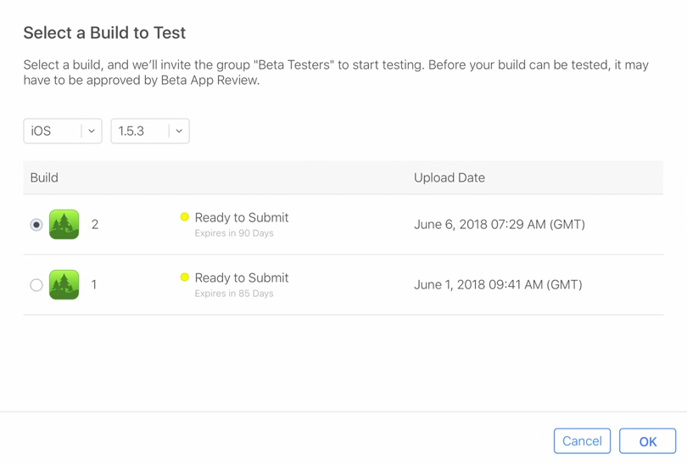
Task: Click the June 1, 2018 upload date
Action: [498, 285]
